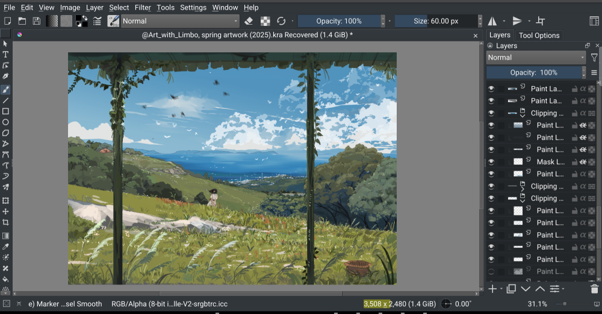Image resolution: width=602 pixels, height=314 pixels.
Task: Select the Rectangle tool
Action: 5,111
